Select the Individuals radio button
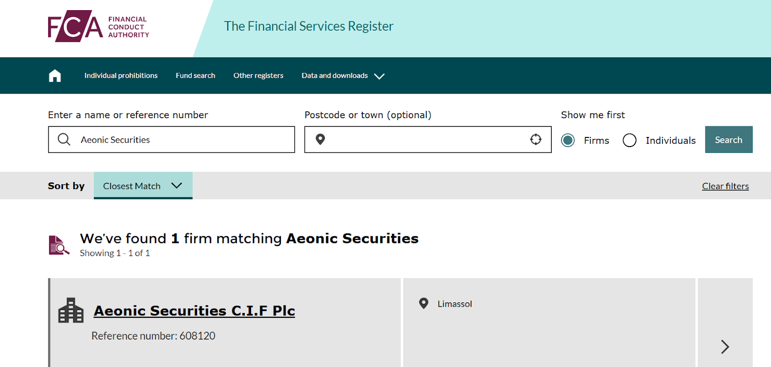771x367 pixels. point(629,140)
